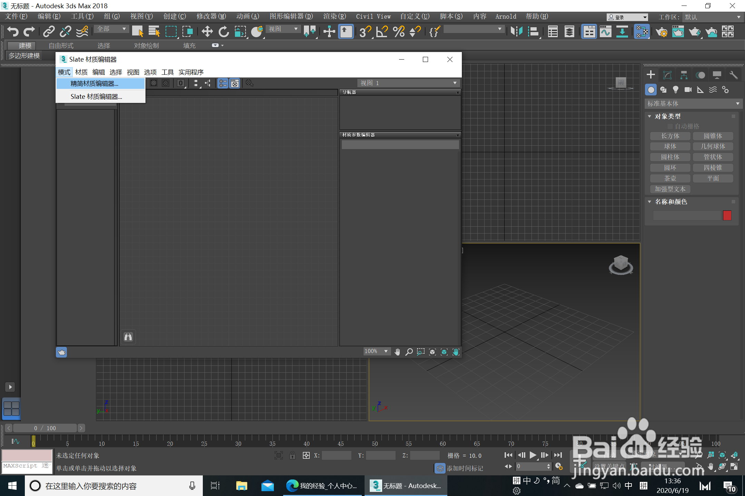Click 加强型文本 button

[670, 189]
